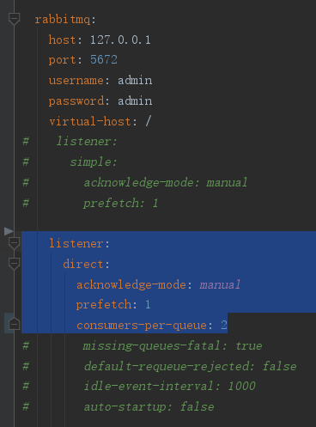316x427 pixels.
Task: Click the password value admin
Action: coord(135,101)
